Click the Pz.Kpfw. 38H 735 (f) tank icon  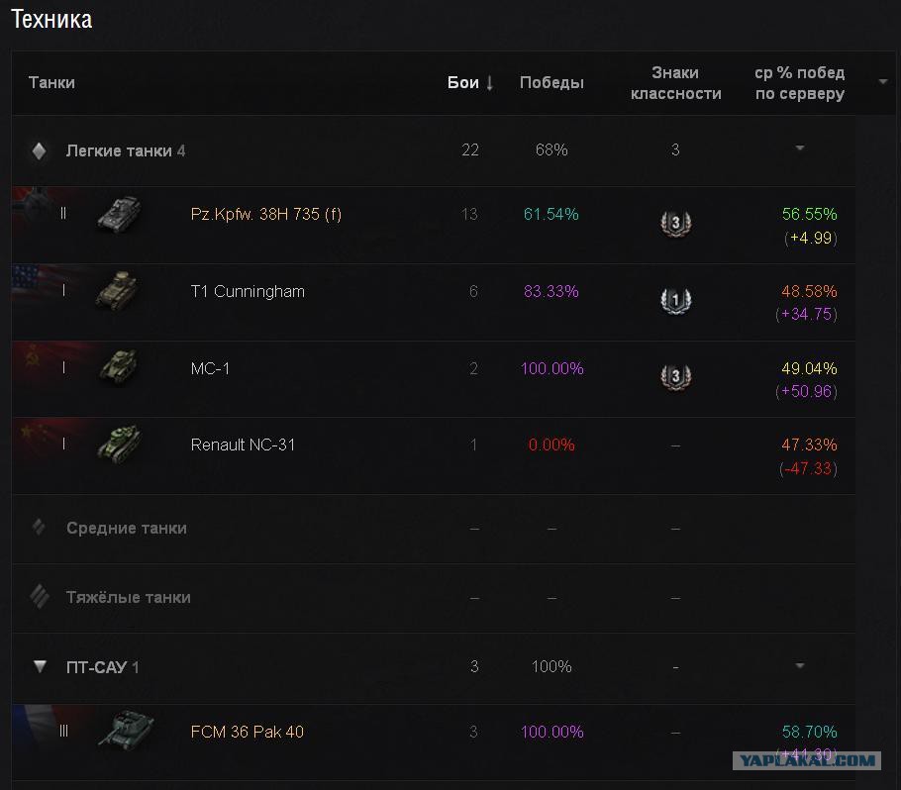coord(118,214)
